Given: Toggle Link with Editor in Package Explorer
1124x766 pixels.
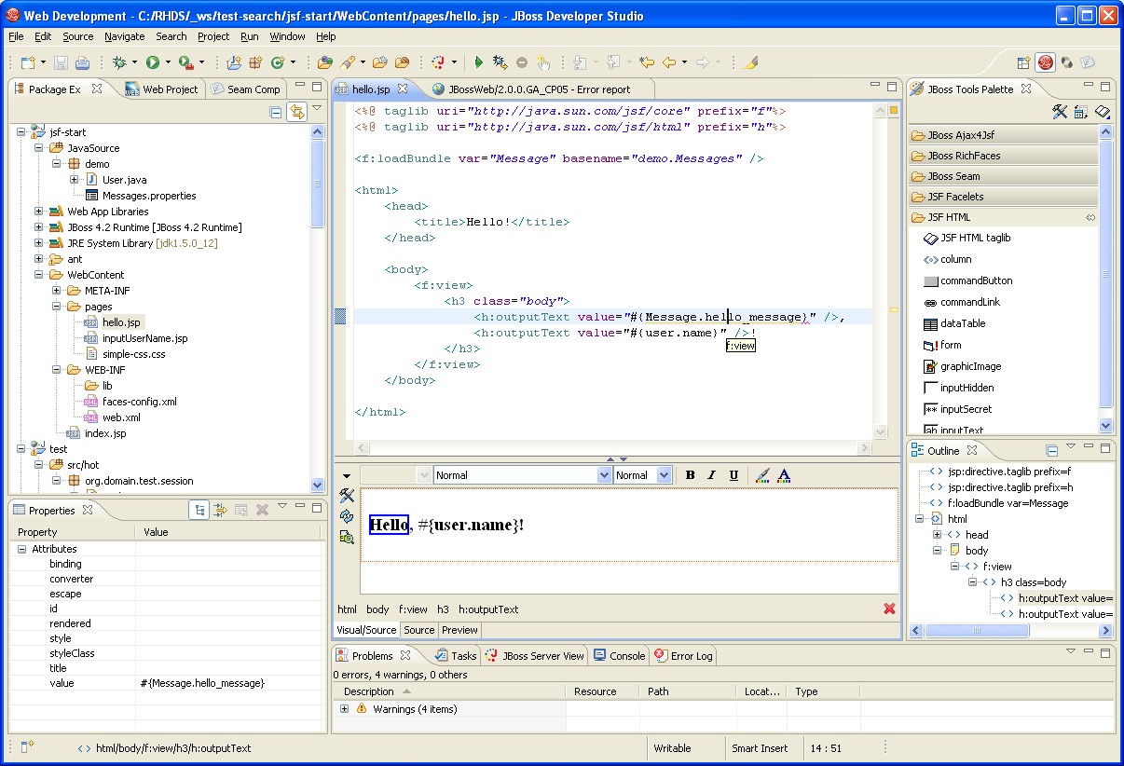Looking at the screenshot, I should pos(296,113).
